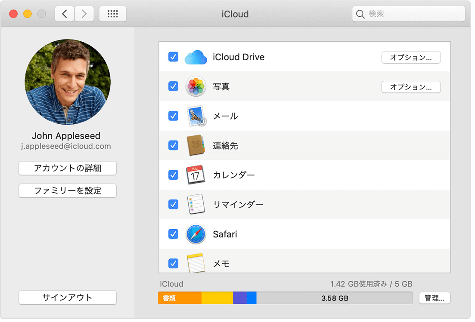
Task: Click the magnifying glass search icon
Action: (360, 14)
